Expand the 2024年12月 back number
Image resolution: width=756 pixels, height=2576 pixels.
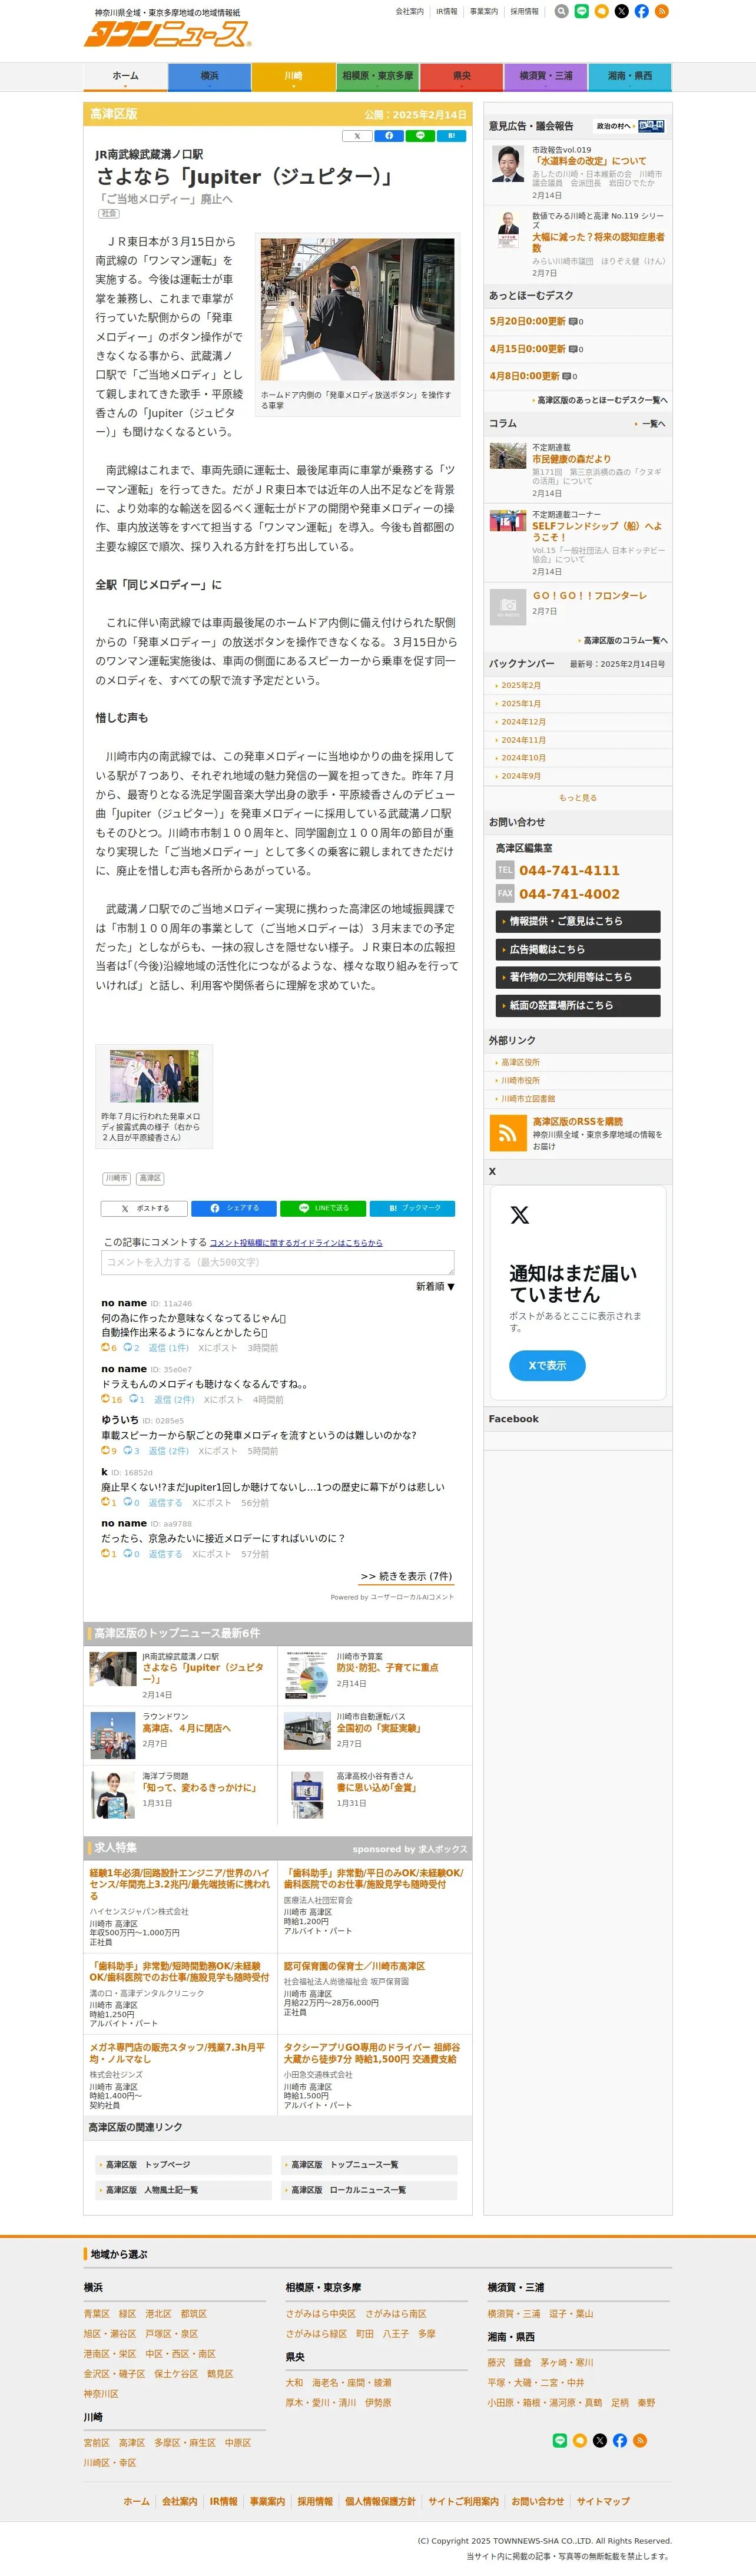coord(523,722)
